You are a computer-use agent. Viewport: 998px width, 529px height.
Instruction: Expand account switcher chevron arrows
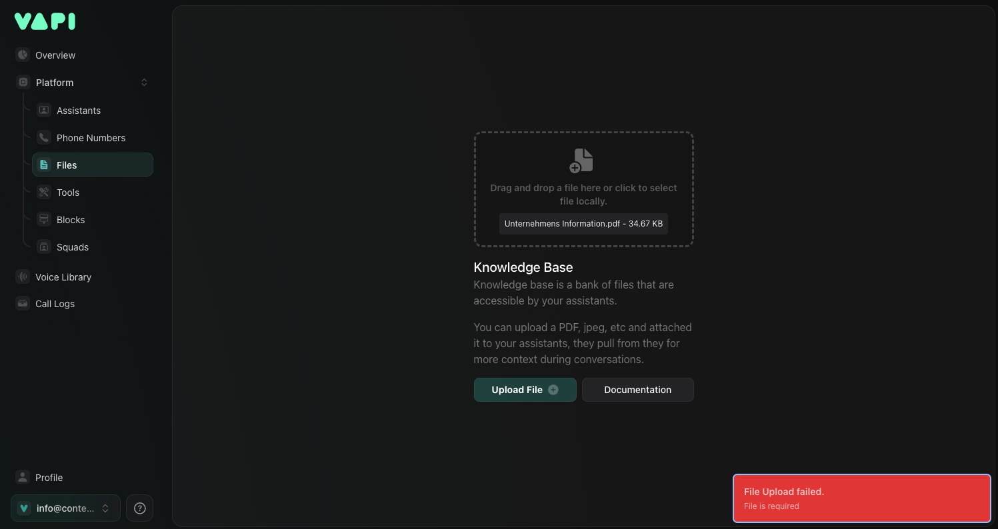click(x=105, y=508)
